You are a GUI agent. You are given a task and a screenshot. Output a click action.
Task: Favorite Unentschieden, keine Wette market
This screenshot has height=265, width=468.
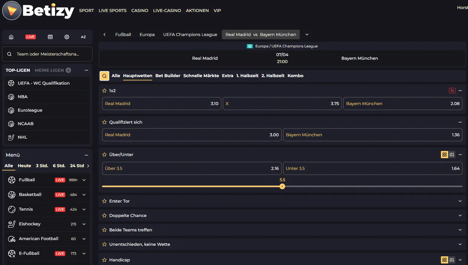click(x=104, y=244)
